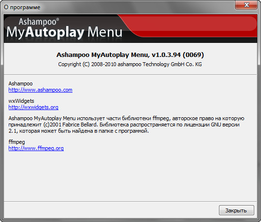The image size is (261, 222).
Task: Click the paragraph about библиотеки ffmpeg
Action: (x=126, y=125)
